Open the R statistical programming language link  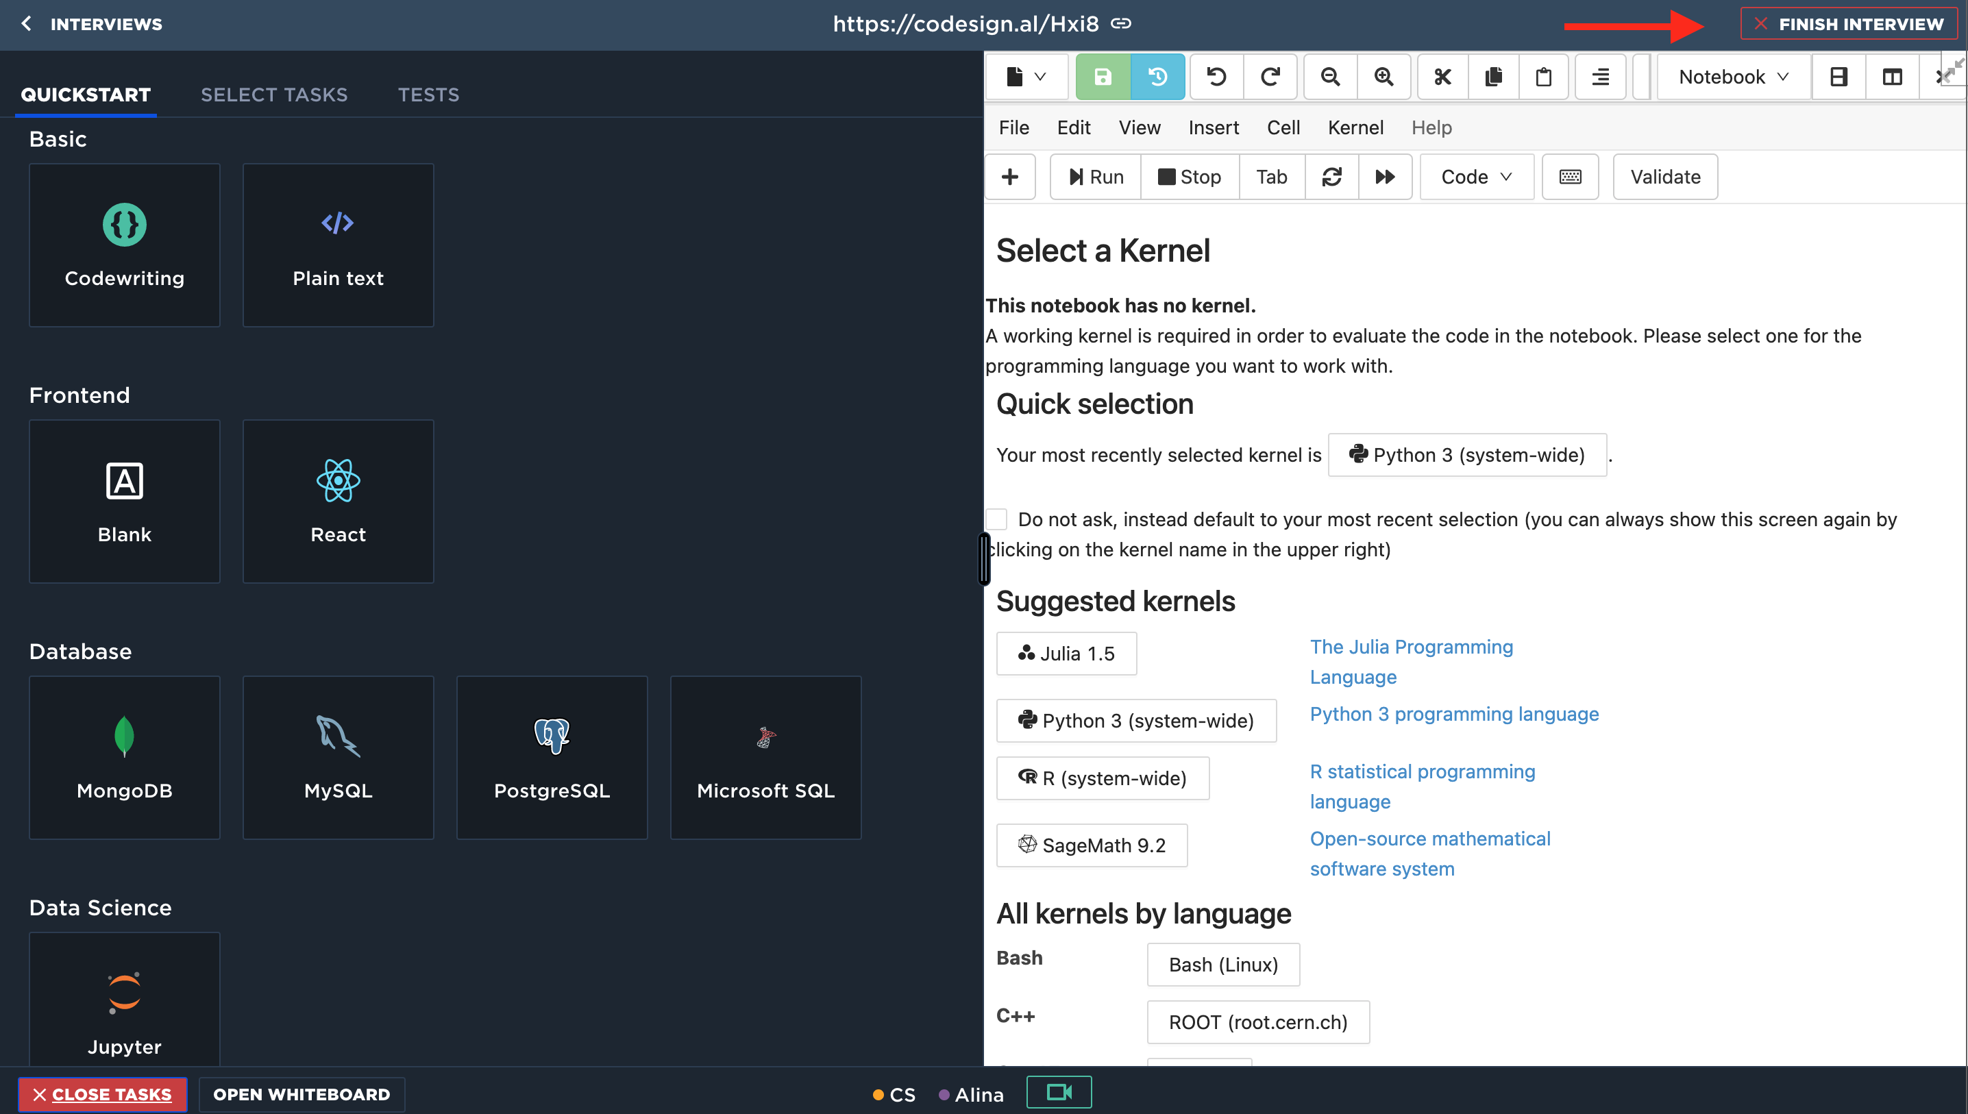click(1423, 787)
